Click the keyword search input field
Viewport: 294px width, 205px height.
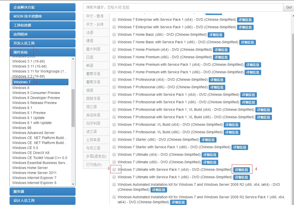(176, 7)
